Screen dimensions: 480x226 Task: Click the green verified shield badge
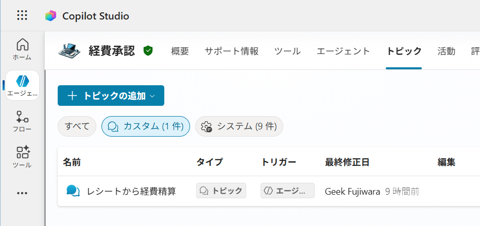pyautogui.click(x=148, y=51)
